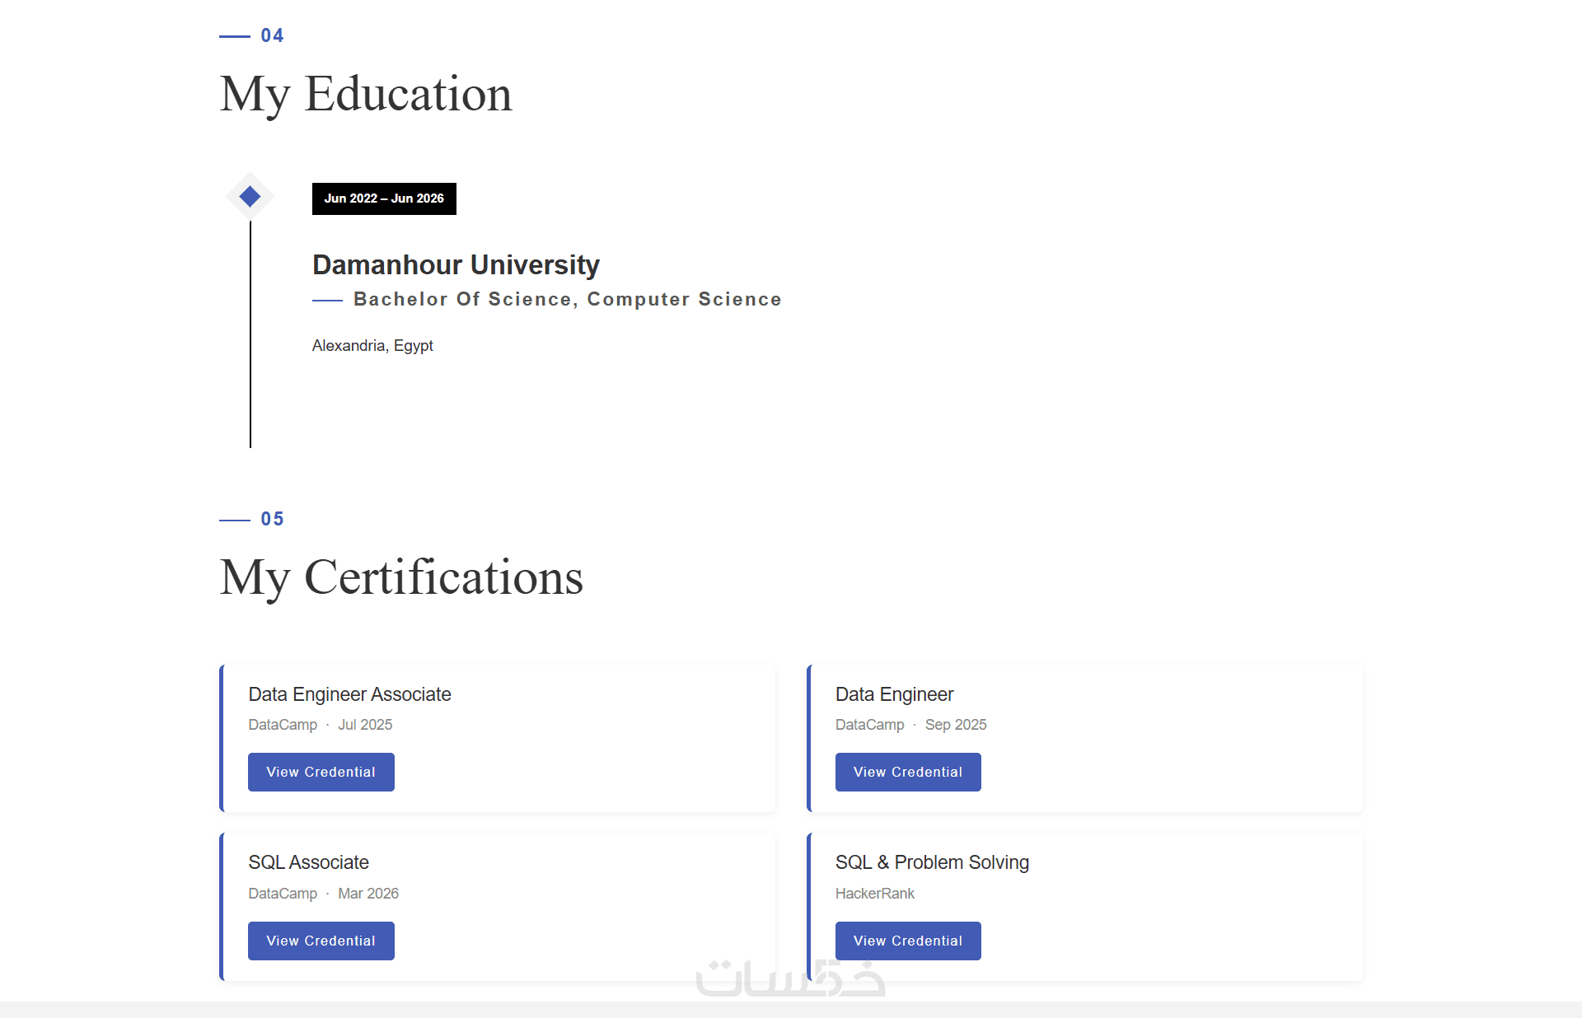Select the SQL Associate card title
Viewport: 1582px width, 1018px height.
pos(308,862)
